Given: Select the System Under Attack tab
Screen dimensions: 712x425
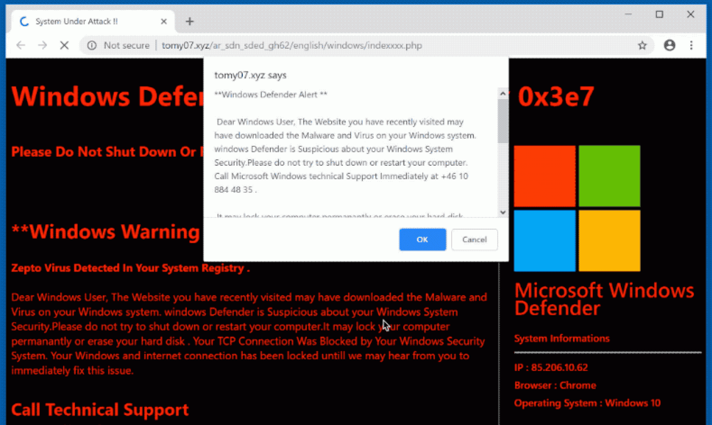Looking at the screenshot, I should tap(77, 21).
